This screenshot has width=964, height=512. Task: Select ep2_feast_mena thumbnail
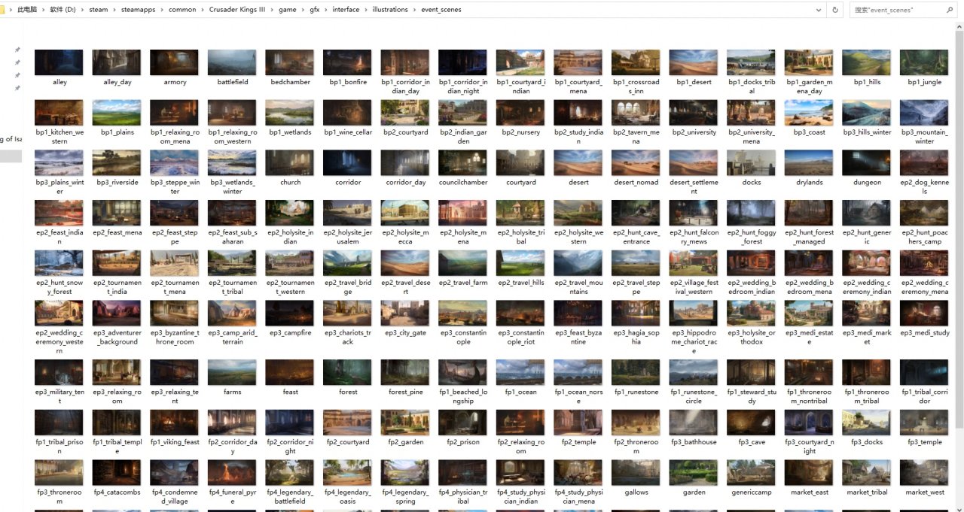117,214
